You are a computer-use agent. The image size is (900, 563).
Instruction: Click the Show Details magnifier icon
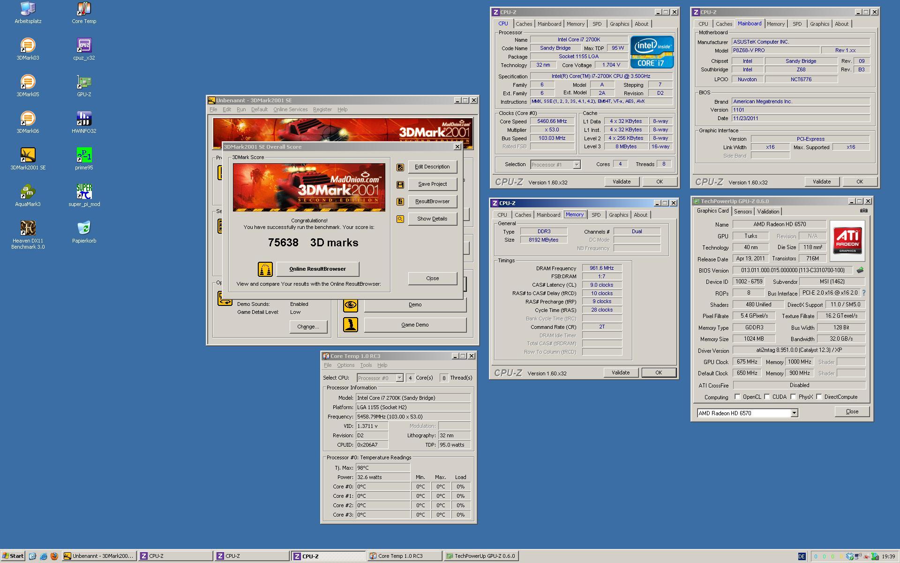tap(400, 219)
